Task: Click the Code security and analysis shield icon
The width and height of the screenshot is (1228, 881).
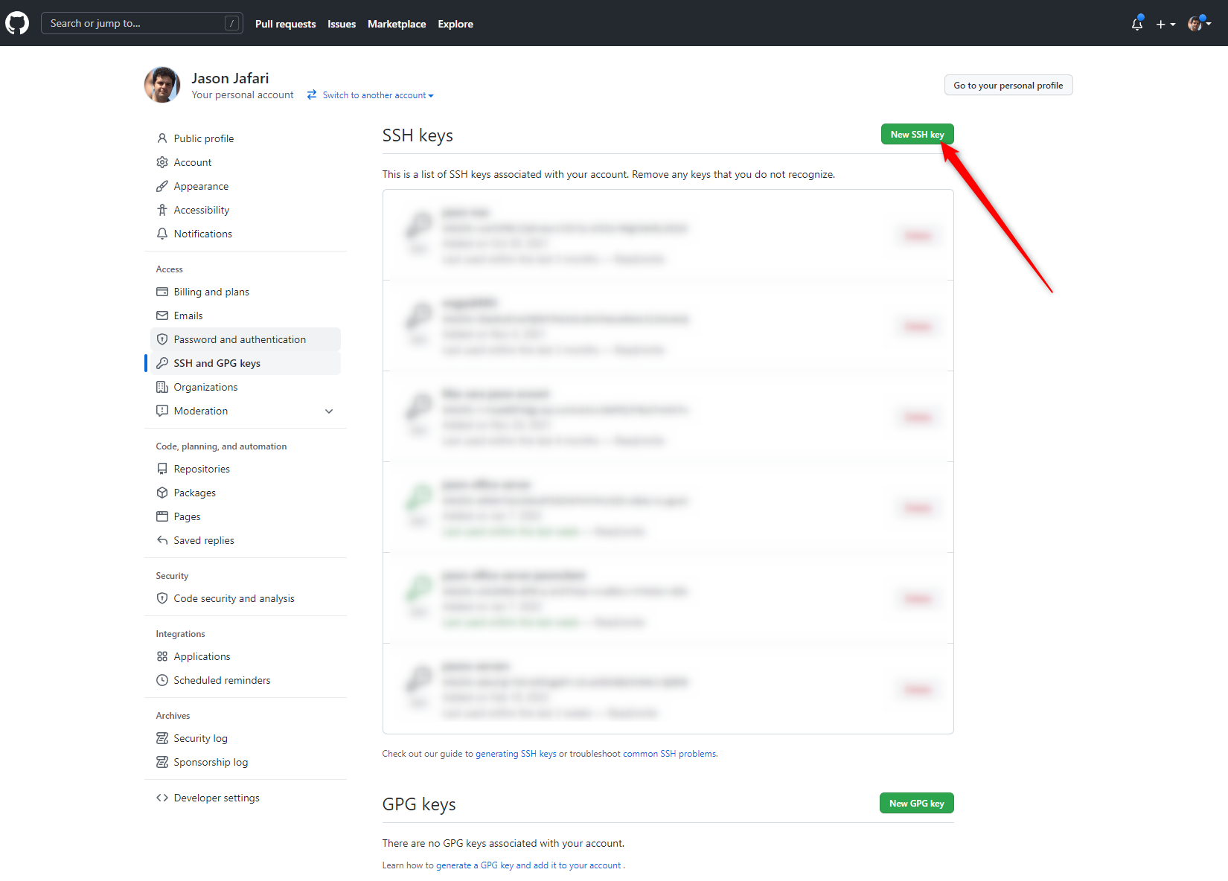Action: pyautogui.click(x=162, y=598)
